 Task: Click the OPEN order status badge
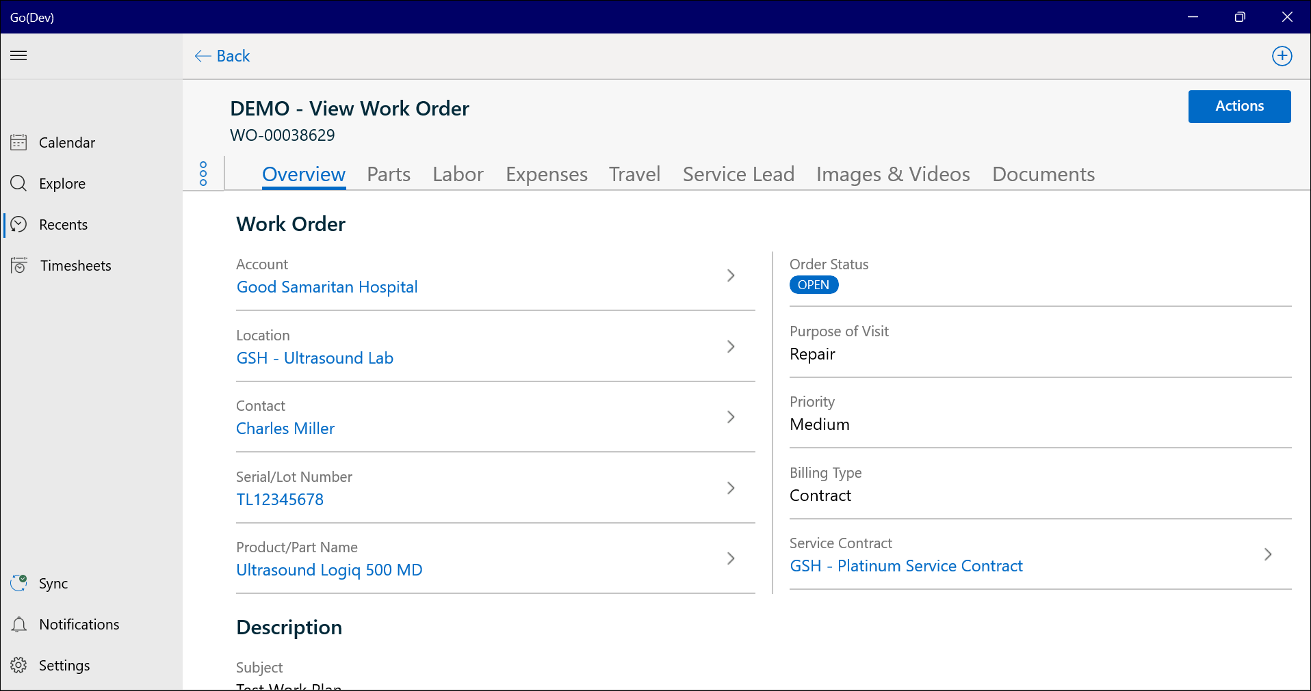click(814, 285)
